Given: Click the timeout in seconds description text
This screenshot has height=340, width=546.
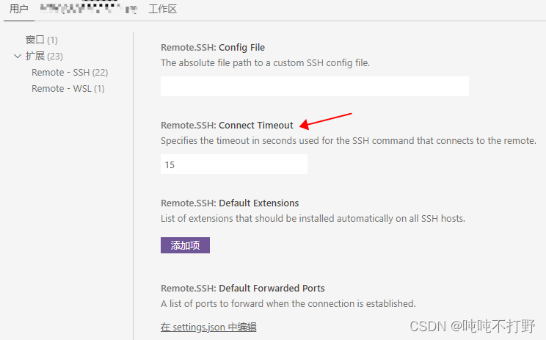Looking at the screenshot, I should click(348, 140).
